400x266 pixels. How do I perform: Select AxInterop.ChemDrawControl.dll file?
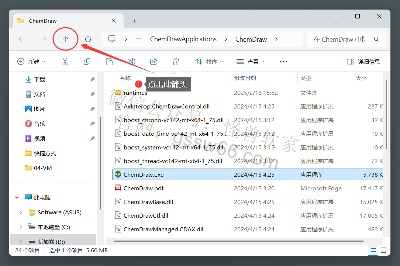click(x=248, y=107)
